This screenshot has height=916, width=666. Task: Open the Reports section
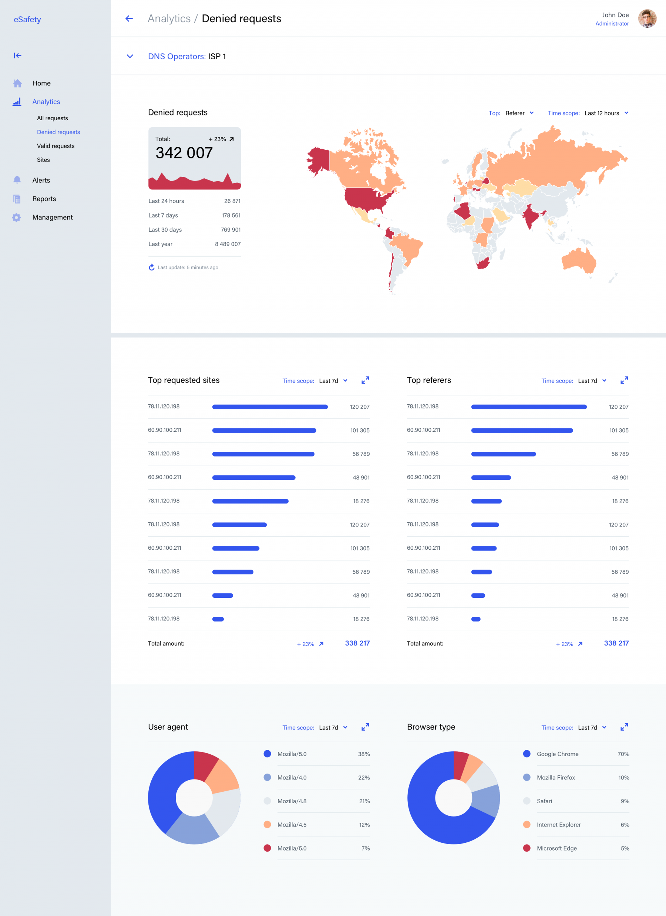pyautogui.click(x=44, y=199)
